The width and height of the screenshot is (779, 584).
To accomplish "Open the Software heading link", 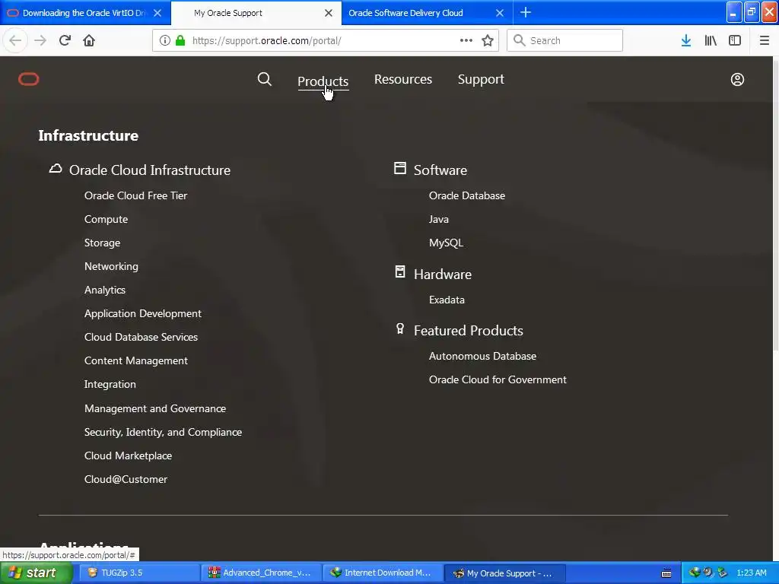I will click(440, 170).
